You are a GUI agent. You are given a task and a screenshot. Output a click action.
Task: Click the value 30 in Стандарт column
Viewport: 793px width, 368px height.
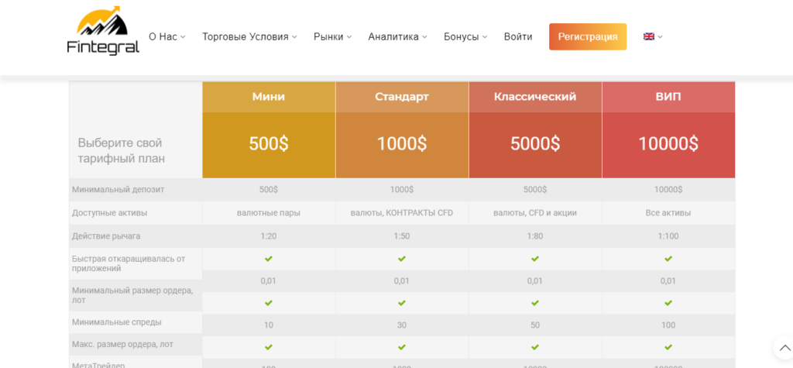pos(402,325)
